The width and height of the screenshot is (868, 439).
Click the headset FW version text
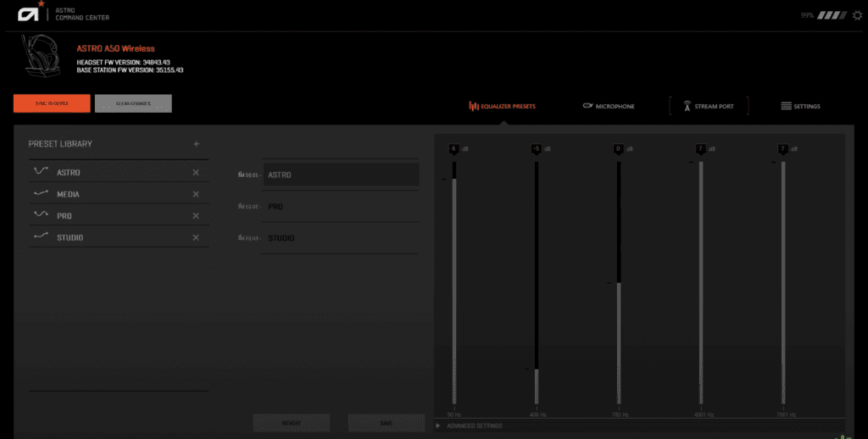124,63
